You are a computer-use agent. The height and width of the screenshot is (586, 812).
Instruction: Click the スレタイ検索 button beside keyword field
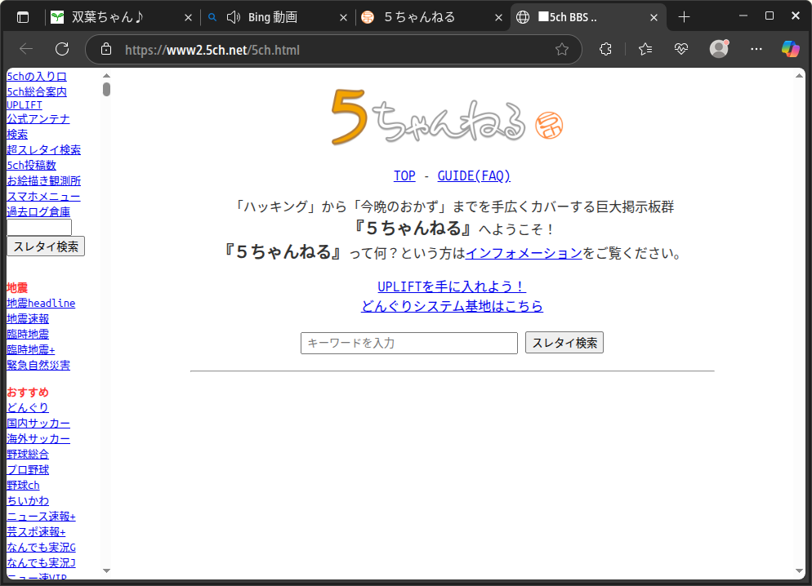pos(564,343)
